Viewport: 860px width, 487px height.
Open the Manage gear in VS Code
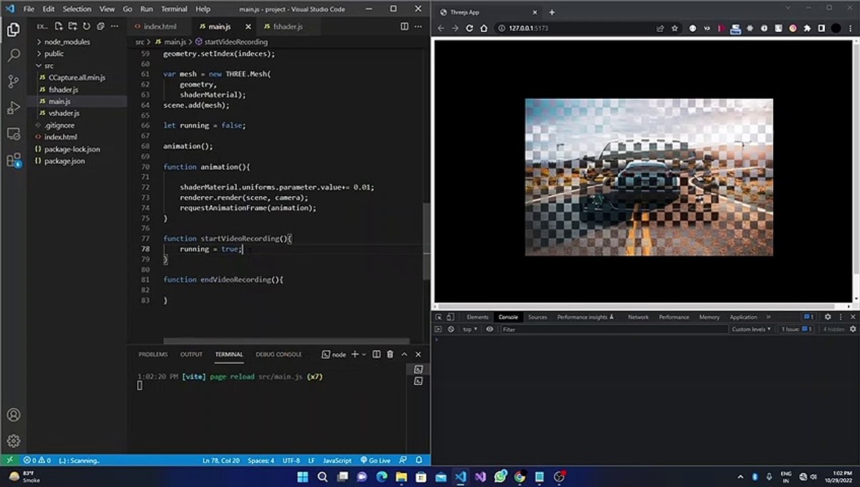pyautogui.click(x=14, y=441)
